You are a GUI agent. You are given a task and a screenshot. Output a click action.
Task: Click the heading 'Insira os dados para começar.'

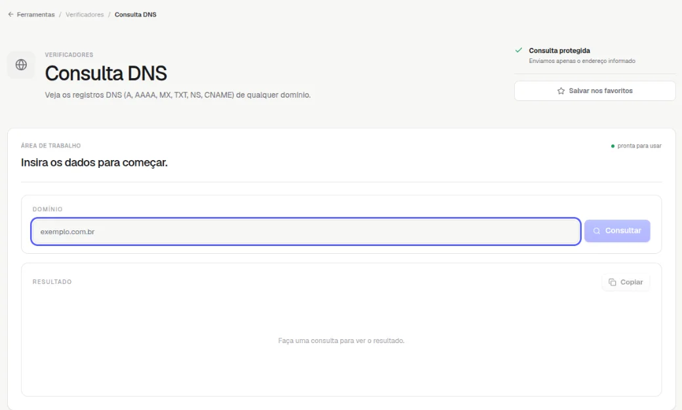click(94, 162)
